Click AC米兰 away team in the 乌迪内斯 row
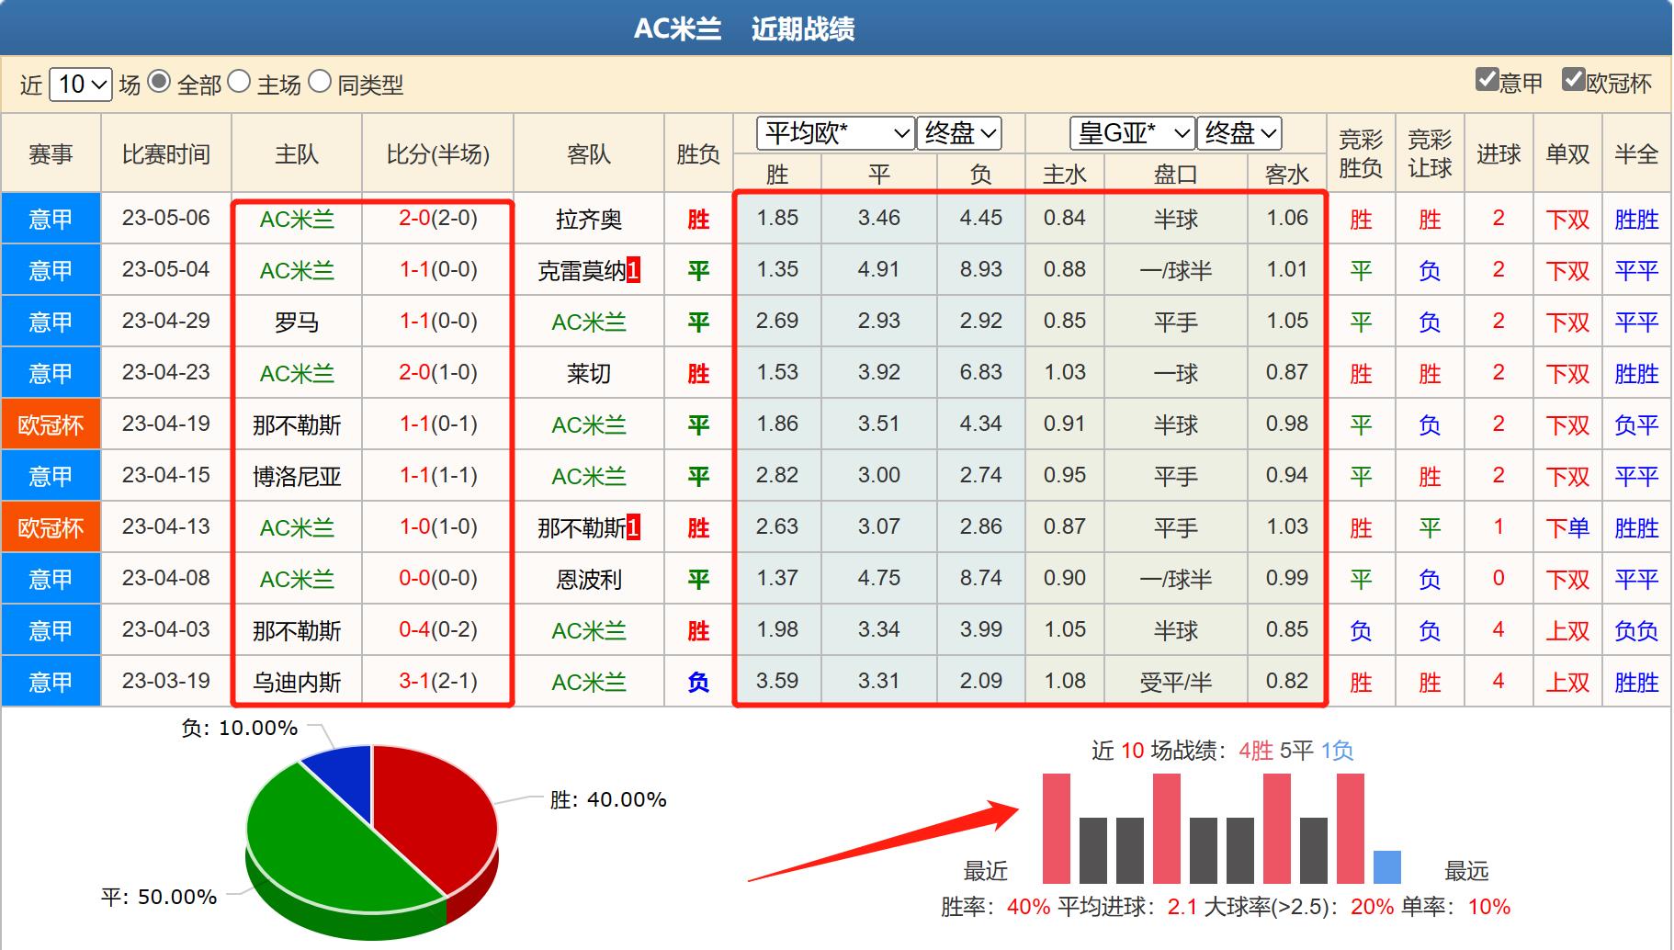This screenshot has height=950, width=1674. 589,683
